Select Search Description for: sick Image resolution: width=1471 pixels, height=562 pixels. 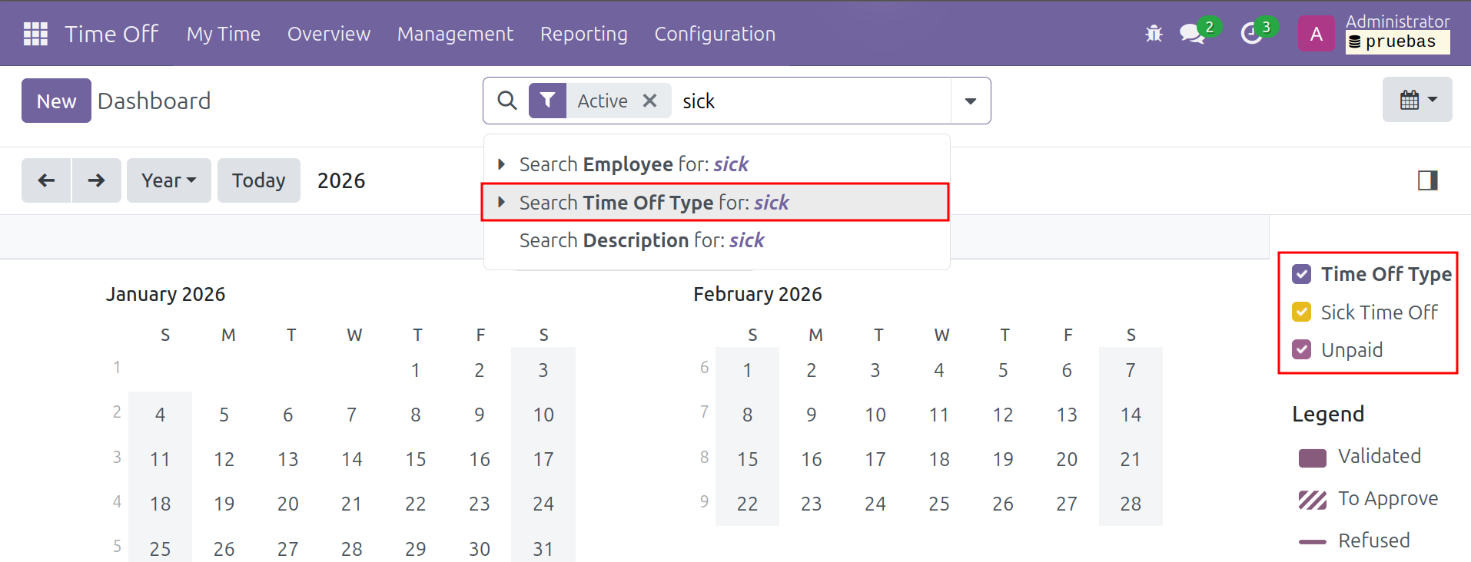tap(717, 240)
